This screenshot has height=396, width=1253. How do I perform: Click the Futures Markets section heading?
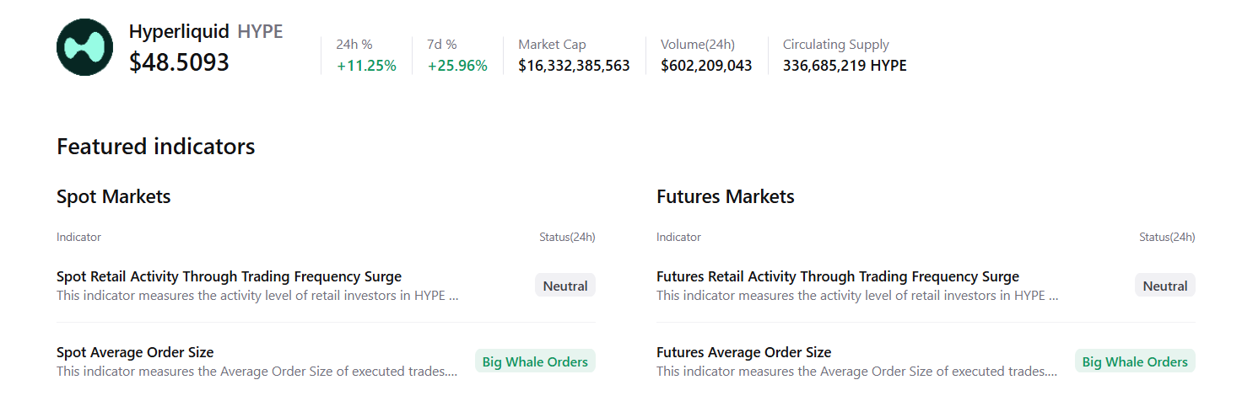pyautogui.click(x=725, y=197)
